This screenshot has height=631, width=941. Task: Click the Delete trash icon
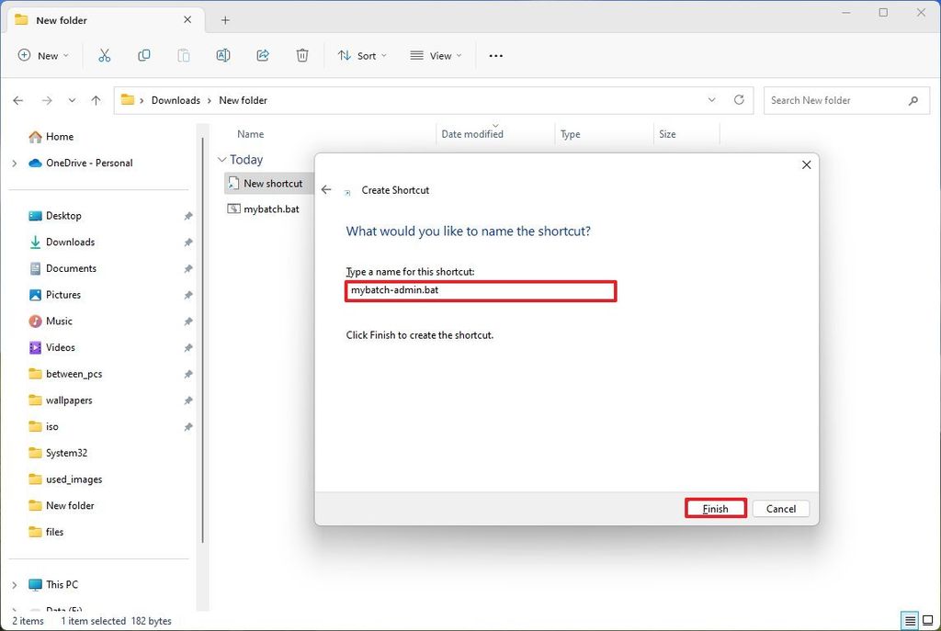302,55
